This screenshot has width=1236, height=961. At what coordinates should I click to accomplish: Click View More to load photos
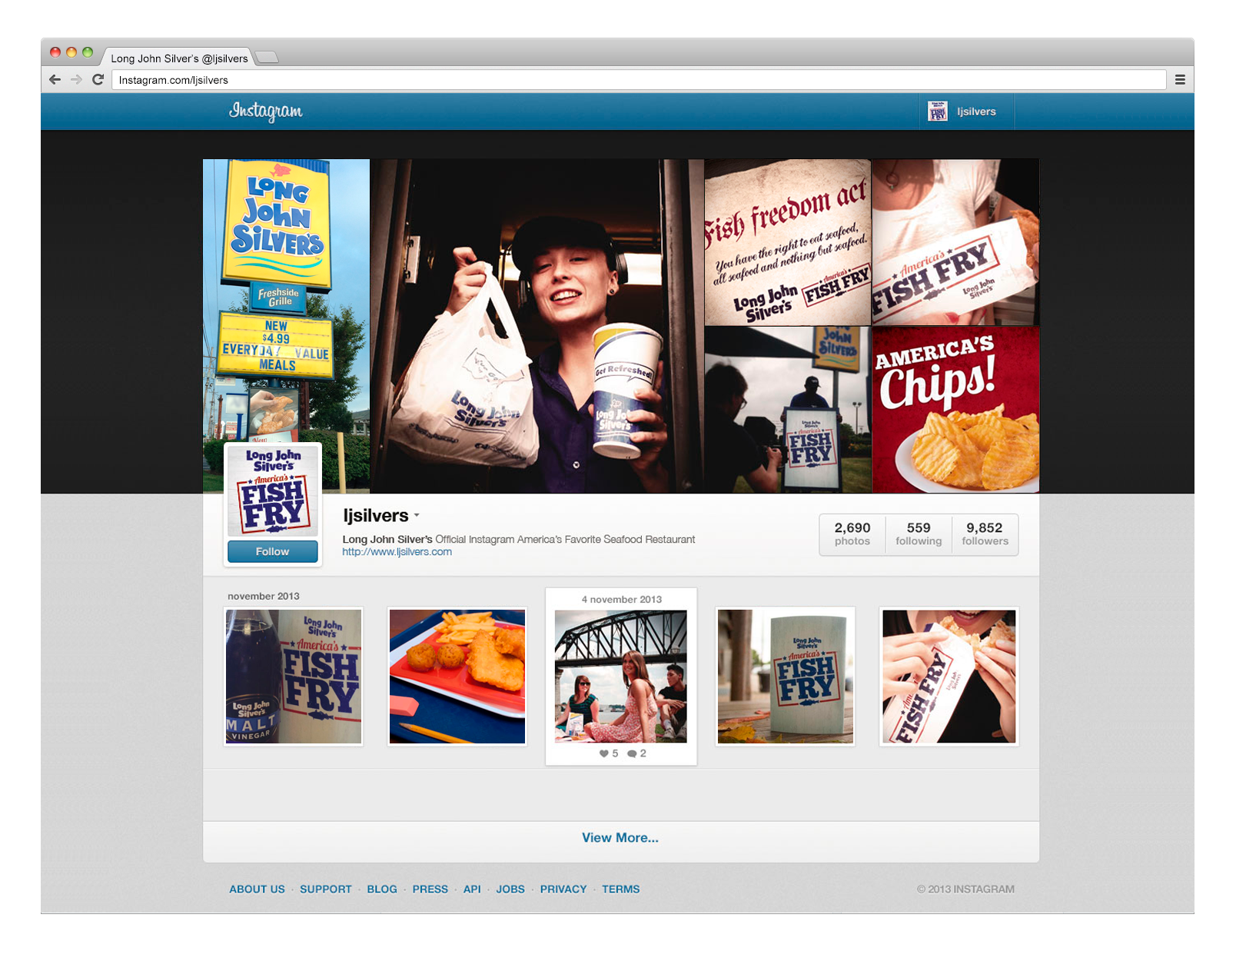tap(620, 838)
